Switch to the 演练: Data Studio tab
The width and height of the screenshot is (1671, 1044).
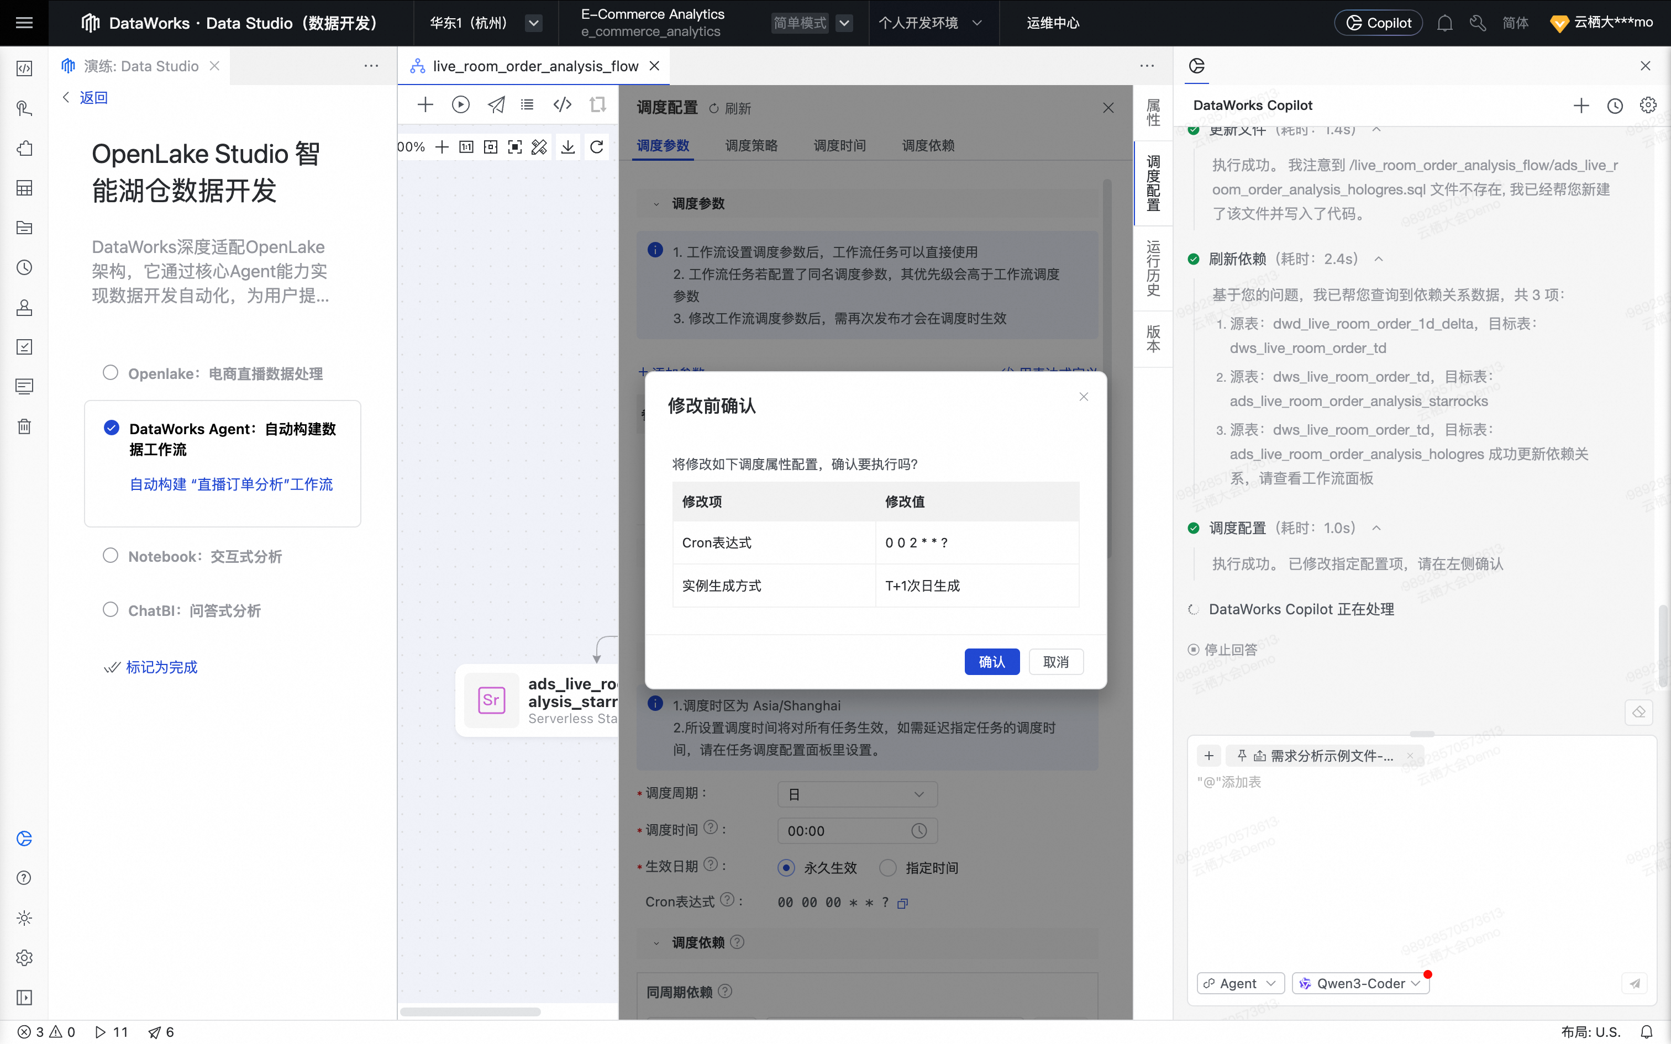pos(141,66)
